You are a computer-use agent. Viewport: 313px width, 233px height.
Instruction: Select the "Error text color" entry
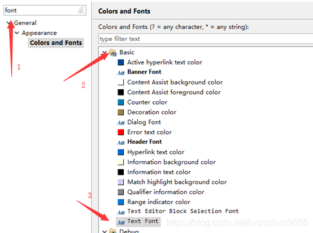[150, 132]
